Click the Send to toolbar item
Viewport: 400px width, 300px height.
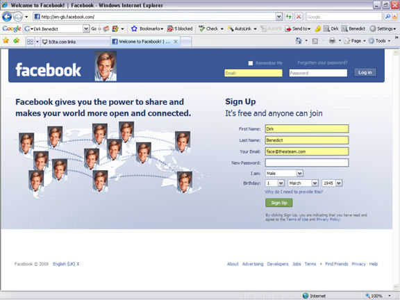(x=298, y=29)
